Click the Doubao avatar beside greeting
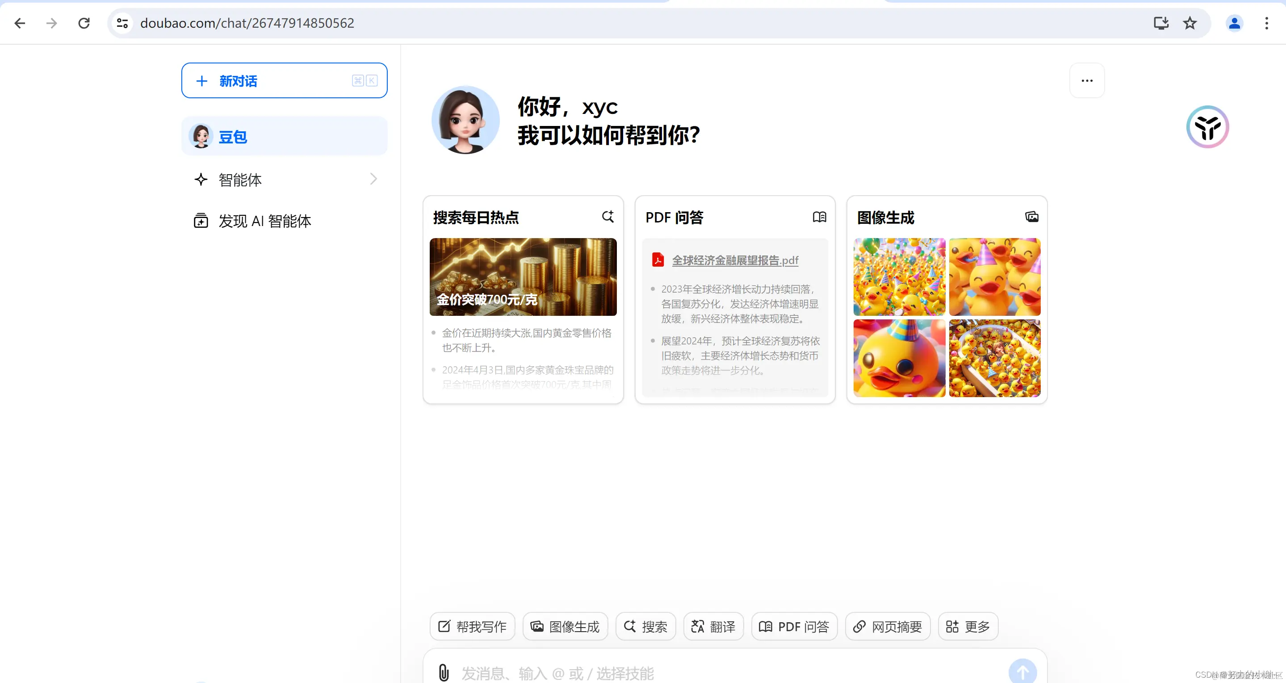 [465, 120]
